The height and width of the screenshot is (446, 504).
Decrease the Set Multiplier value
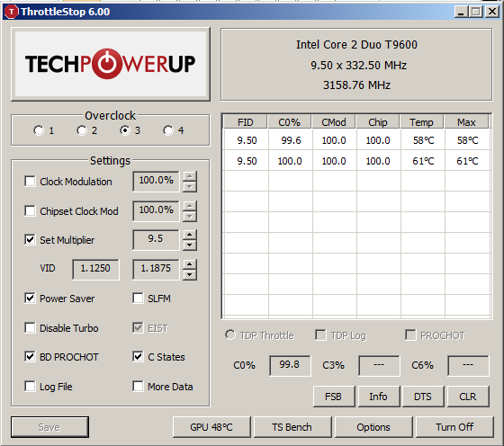click(190, 245)
